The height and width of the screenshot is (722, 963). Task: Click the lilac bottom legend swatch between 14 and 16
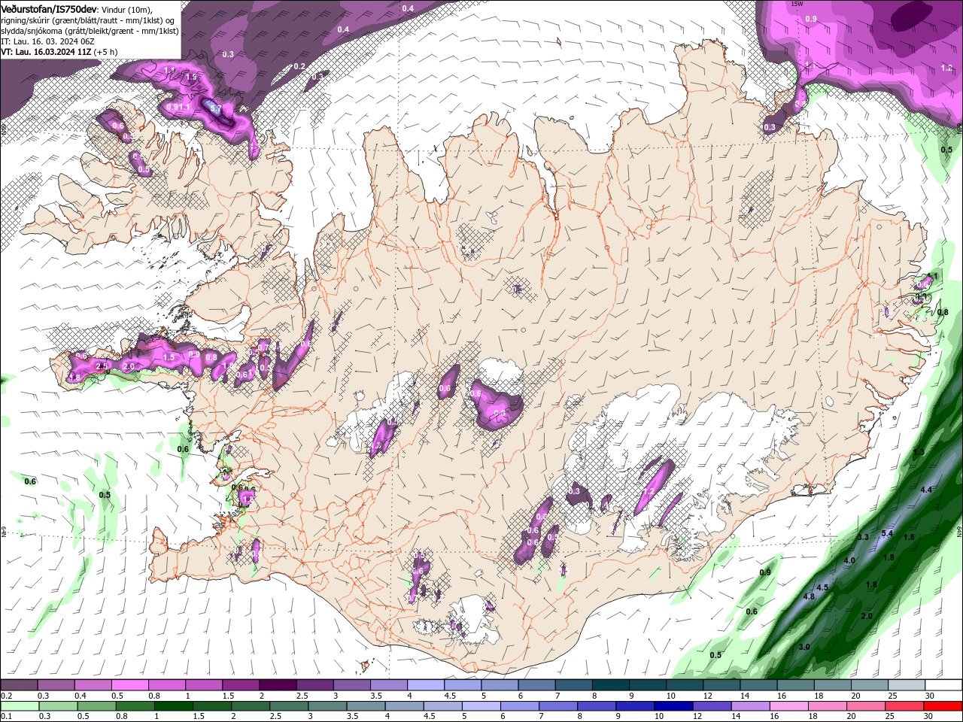[x=750, y=706]
